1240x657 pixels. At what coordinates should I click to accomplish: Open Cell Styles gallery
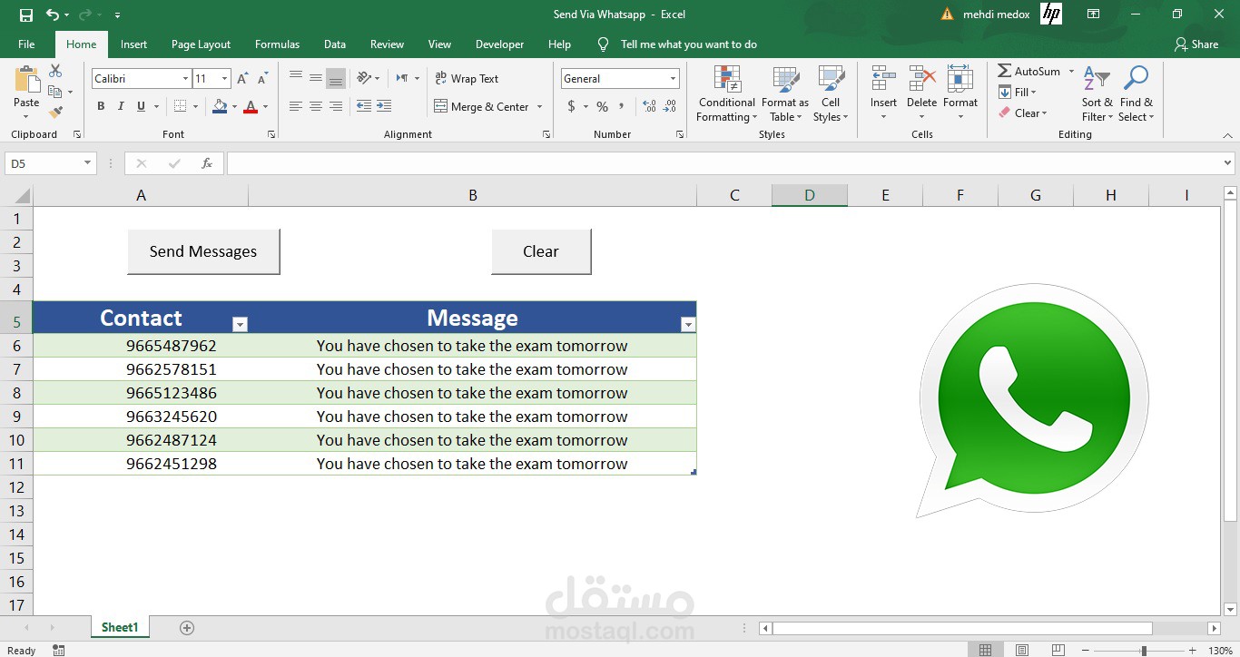tap(831, 93)
